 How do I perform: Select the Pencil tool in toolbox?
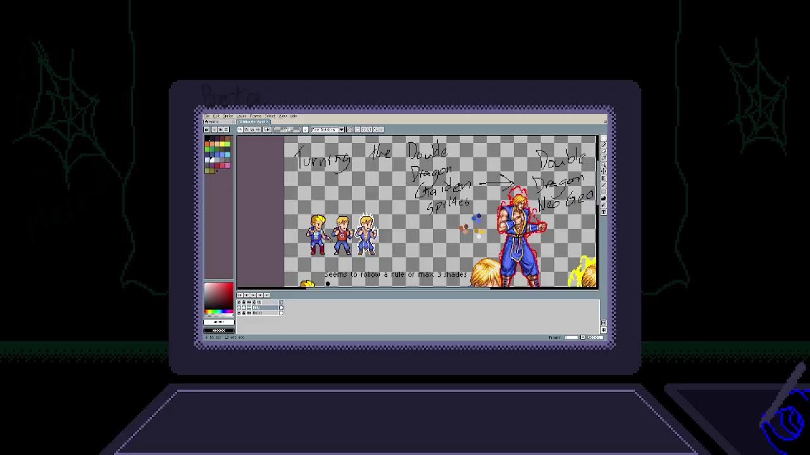[604, 145]
